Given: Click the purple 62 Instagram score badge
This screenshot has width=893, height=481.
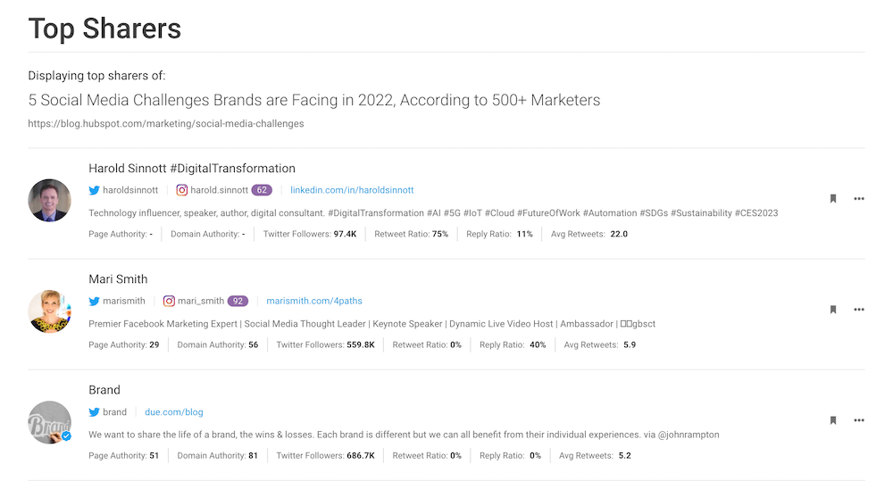Looking at the screenshot, I should click(x=262, y=190).
